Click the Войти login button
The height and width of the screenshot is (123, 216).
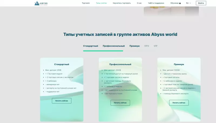tap(201, 3)
